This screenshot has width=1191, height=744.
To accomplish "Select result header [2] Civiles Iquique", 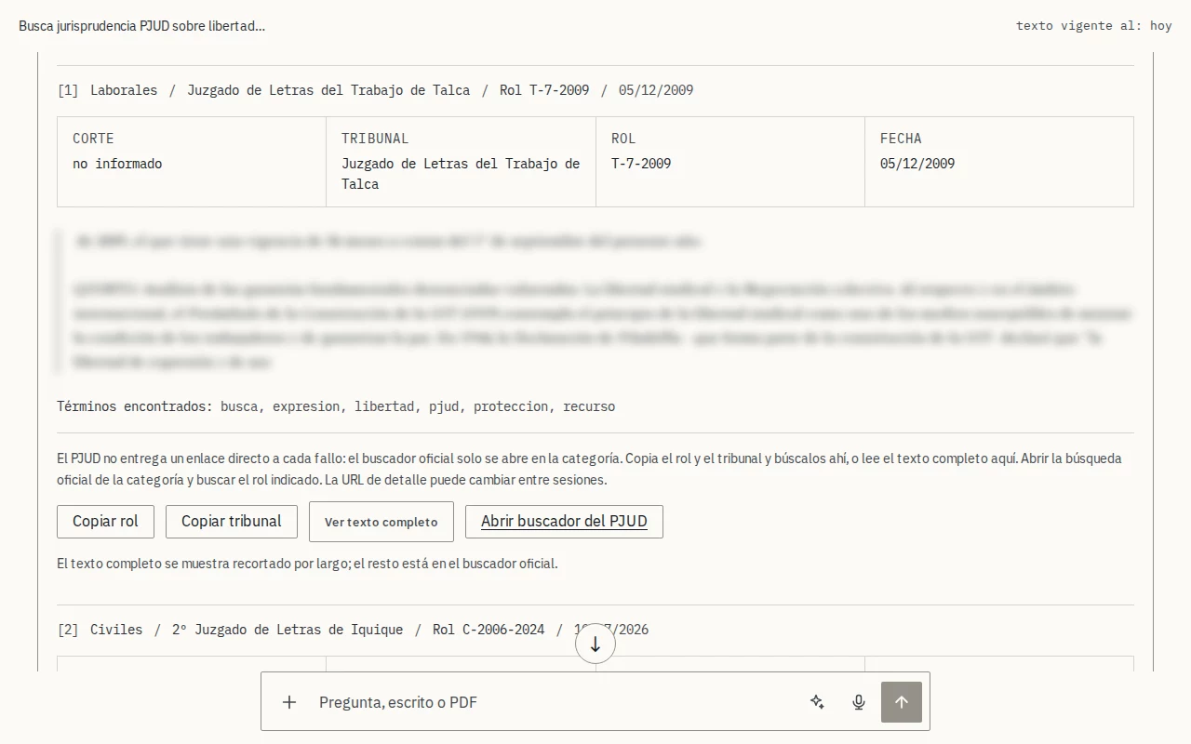I will pos(353,630).
